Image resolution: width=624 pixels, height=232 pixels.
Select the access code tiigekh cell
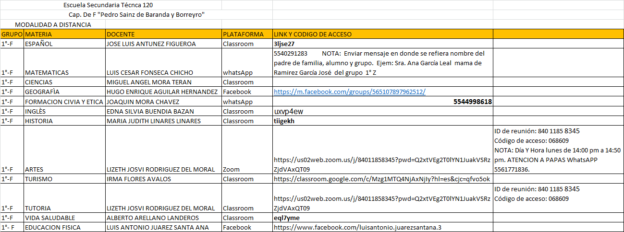click(x=382, y=121)
